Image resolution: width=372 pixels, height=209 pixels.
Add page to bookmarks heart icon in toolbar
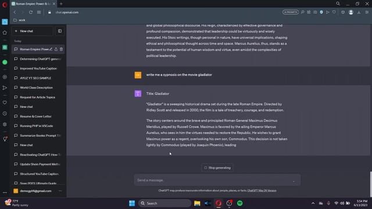pyautogui.click(x=334, y=12)
